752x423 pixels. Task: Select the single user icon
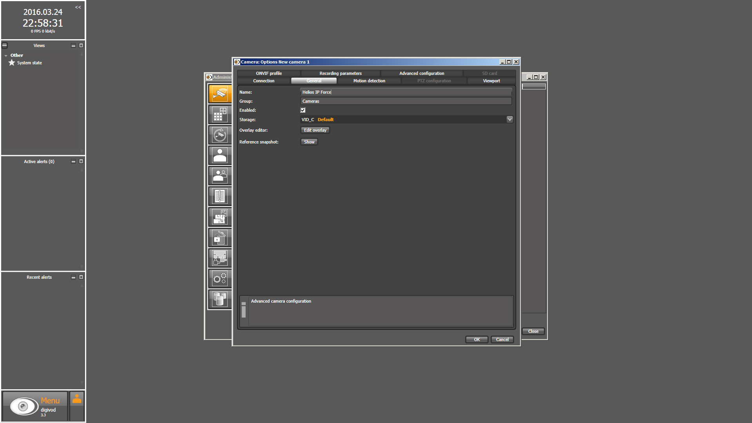click(x=220, y=156)
